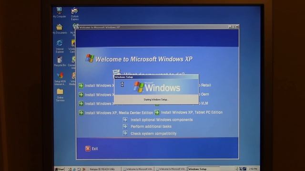Viewport: 305px width, 171px height.
Task: Click the 2:50 PM taskbar clock
Action: (253, 169)
